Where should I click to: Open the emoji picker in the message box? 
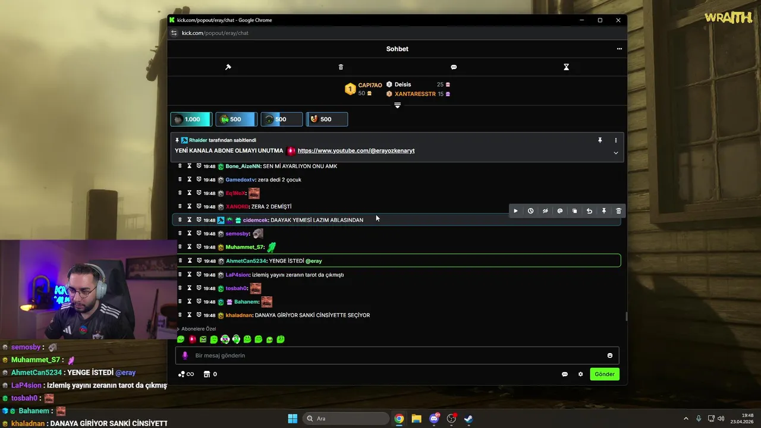[x=609, y=355]
